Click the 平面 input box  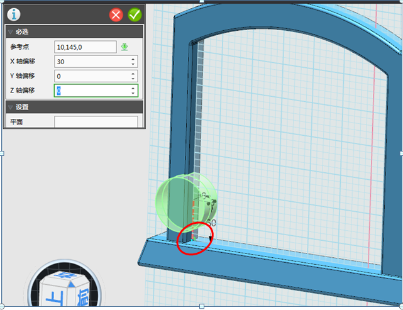(x=96, y=121)
